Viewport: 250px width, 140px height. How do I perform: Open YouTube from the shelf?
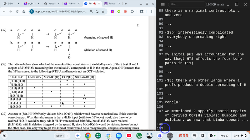point(129,136)
